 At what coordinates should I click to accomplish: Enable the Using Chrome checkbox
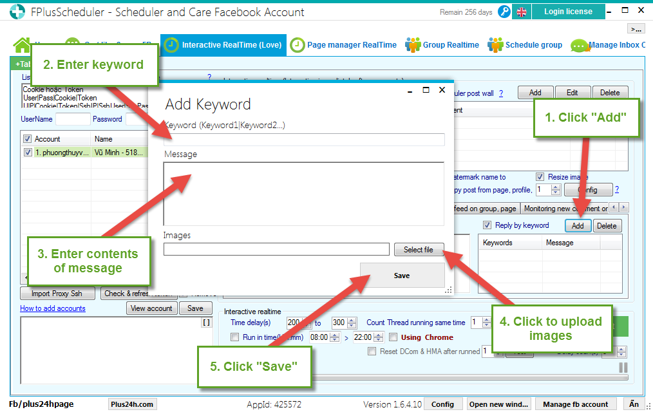tap(393, 337)
